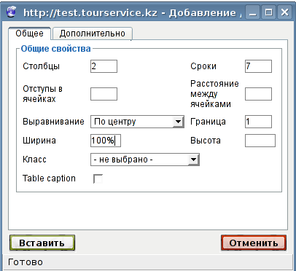Click the Вставить button

pos(42,243)
